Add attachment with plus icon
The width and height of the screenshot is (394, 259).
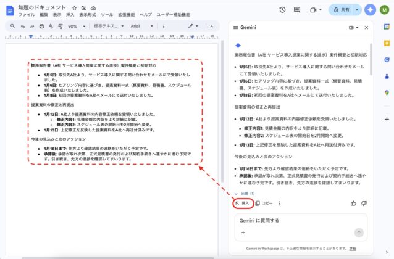(243, 232)
